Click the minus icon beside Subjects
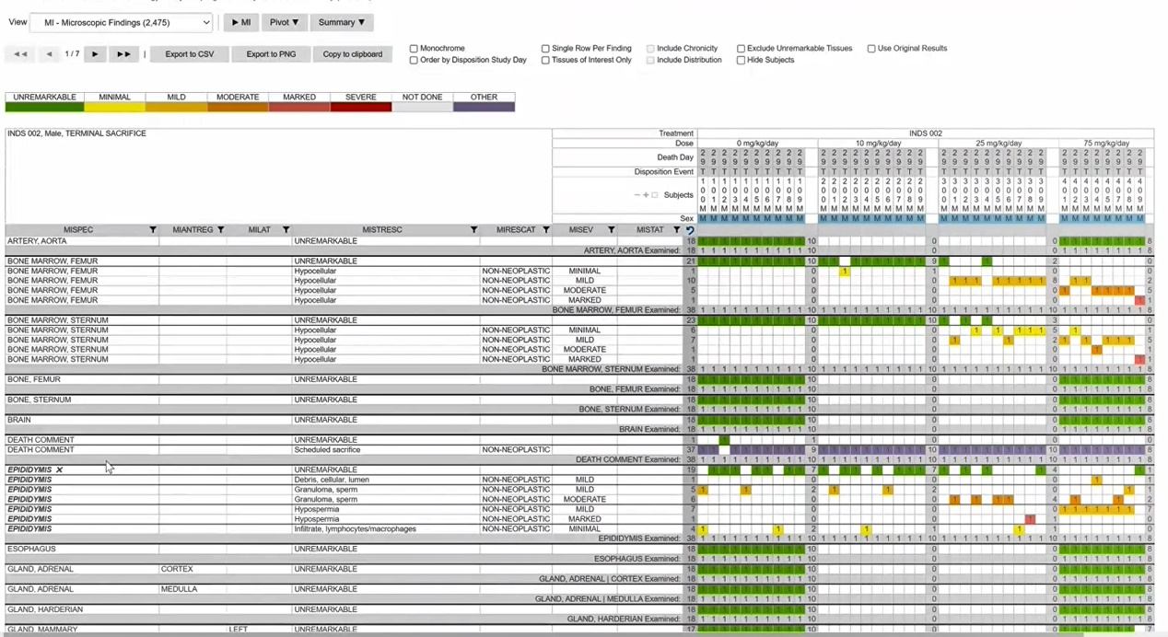 (x=637, y=195)
